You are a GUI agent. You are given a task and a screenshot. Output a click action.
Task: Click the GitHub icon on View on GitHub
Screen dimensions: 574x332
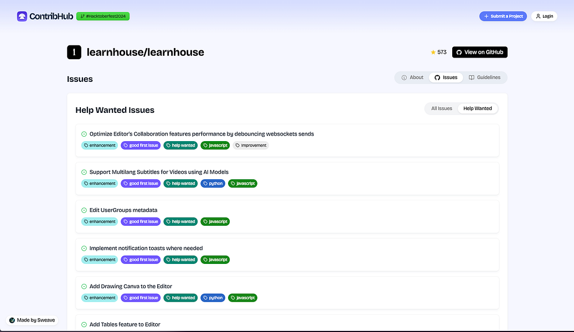point(458,52)
